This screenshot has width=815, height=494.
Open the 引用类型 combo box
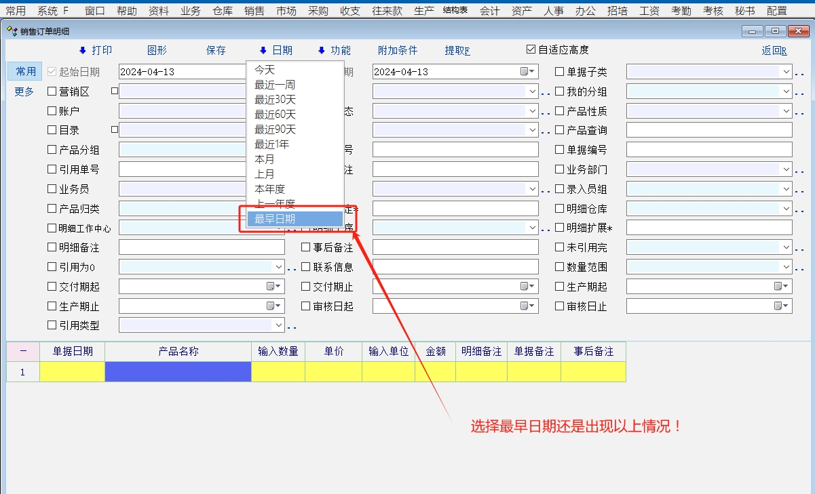click(x=278, y=326)
